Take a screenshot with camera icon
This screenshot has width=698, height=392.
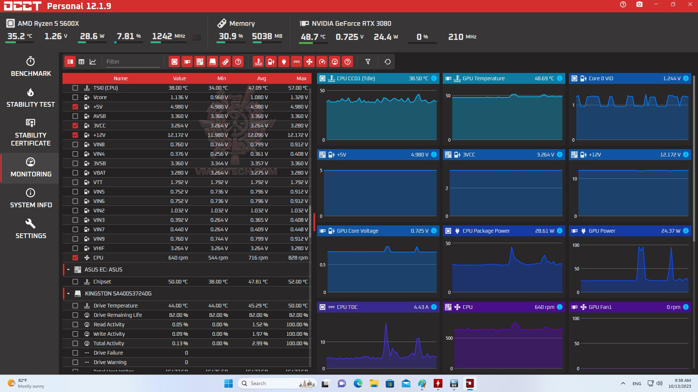click(639, 5)
